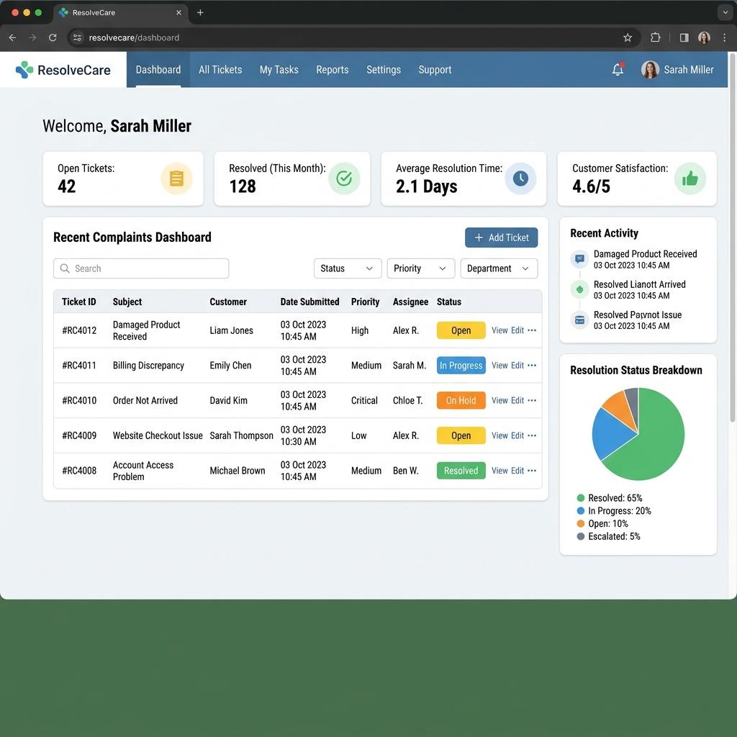Click the Resolved This Month checkmark icon
This screenshot has height=737, width=737.
click(344, 178)
